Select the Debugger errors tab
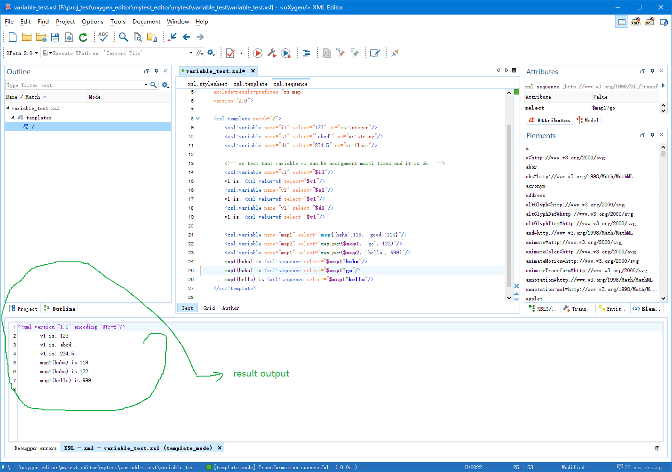This screenshot has width=672, height=472. pos(35,448)
